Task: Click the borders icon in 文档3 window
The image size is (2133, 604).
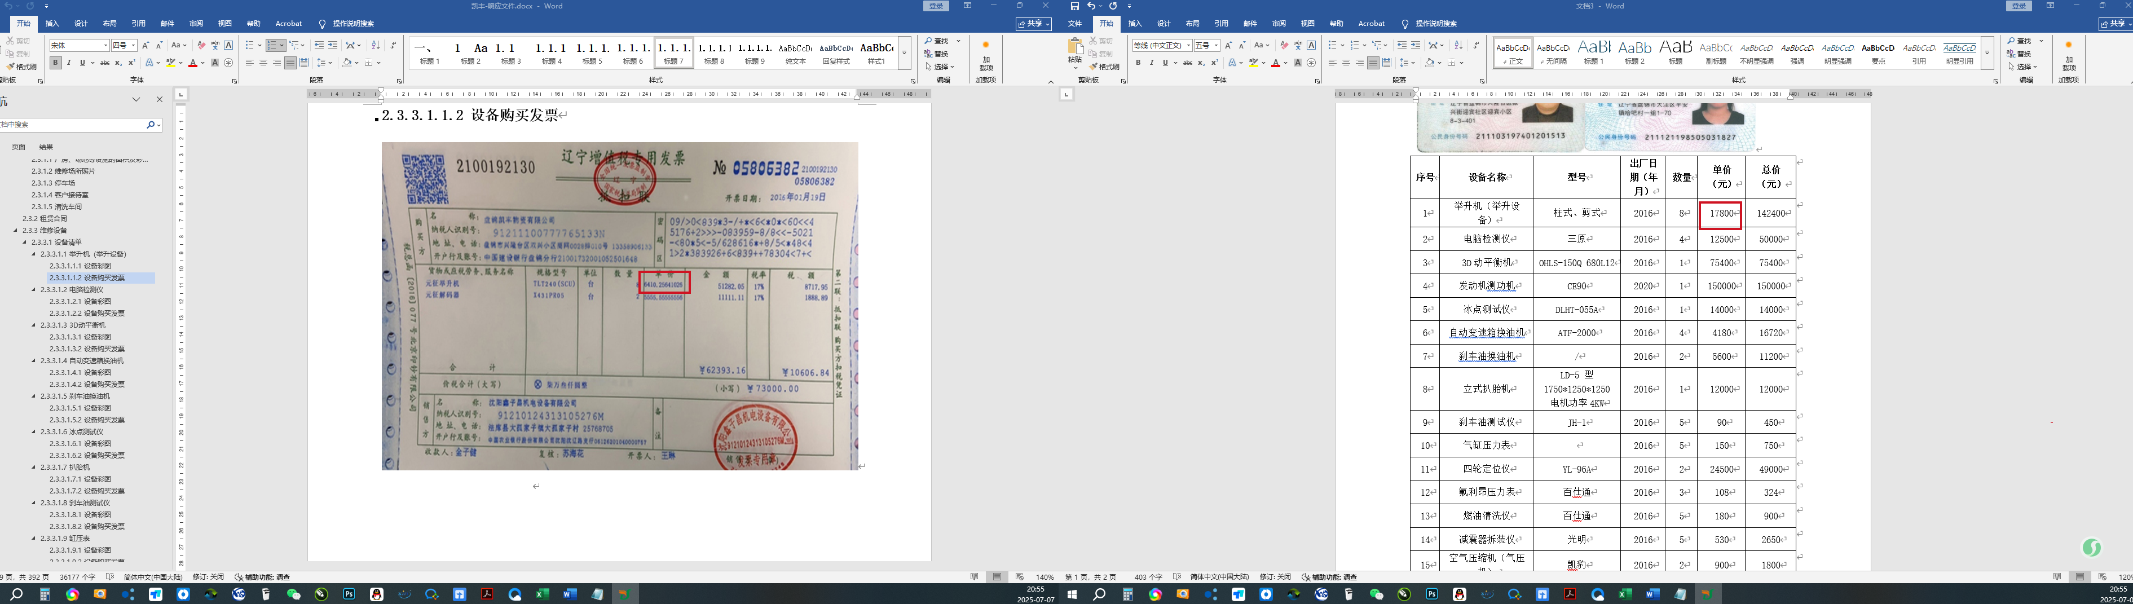Action: click(1452, 63)
